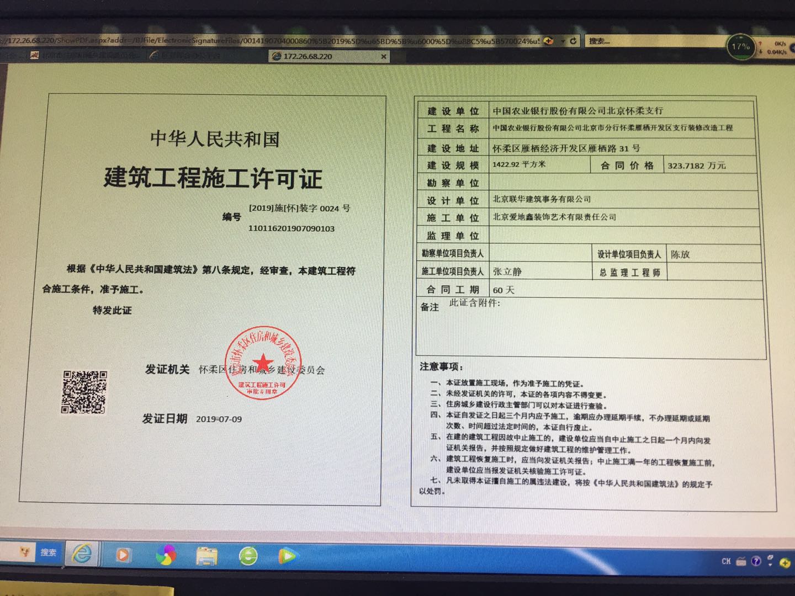Click the name 张立静
The width and height of the screenshot is (795, 596).
click(507, 272)
